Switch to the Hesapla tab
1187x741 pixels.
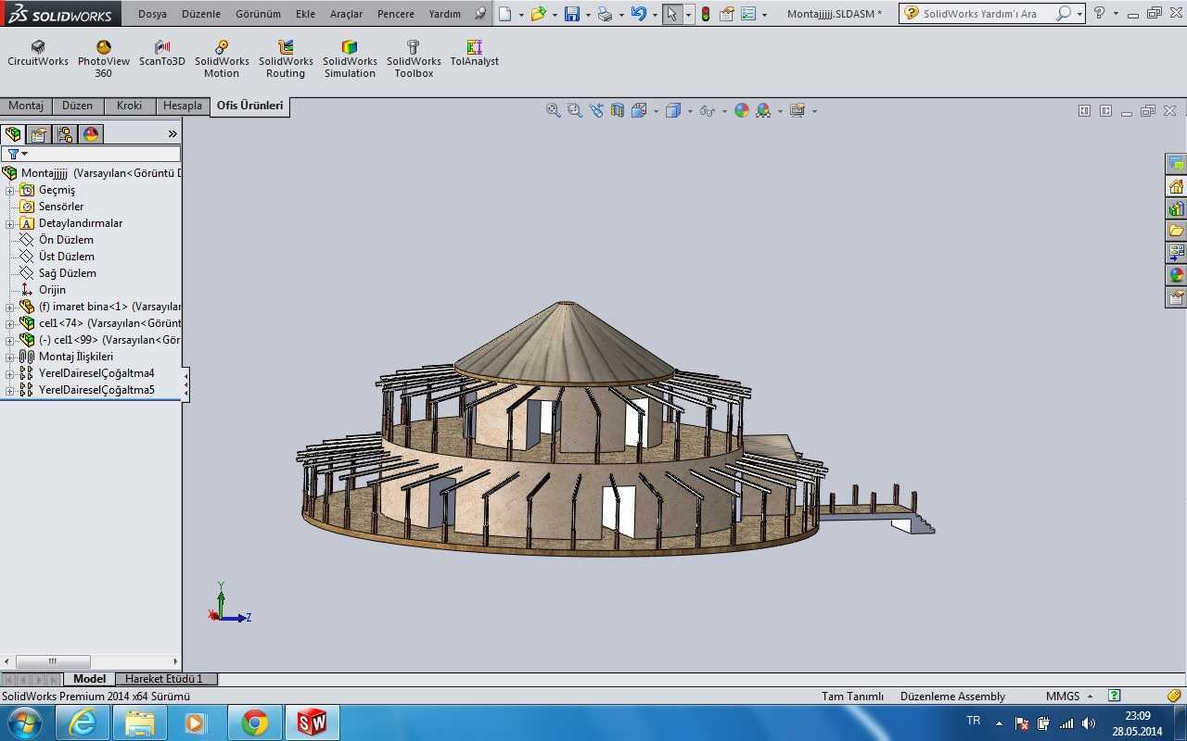coord(182,106)
